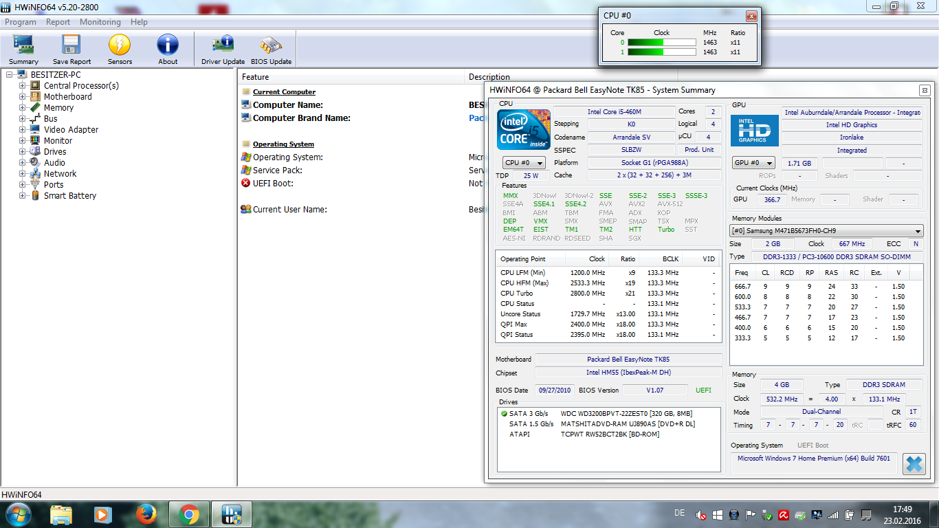Open the Windows Start button

pos(18,514)
